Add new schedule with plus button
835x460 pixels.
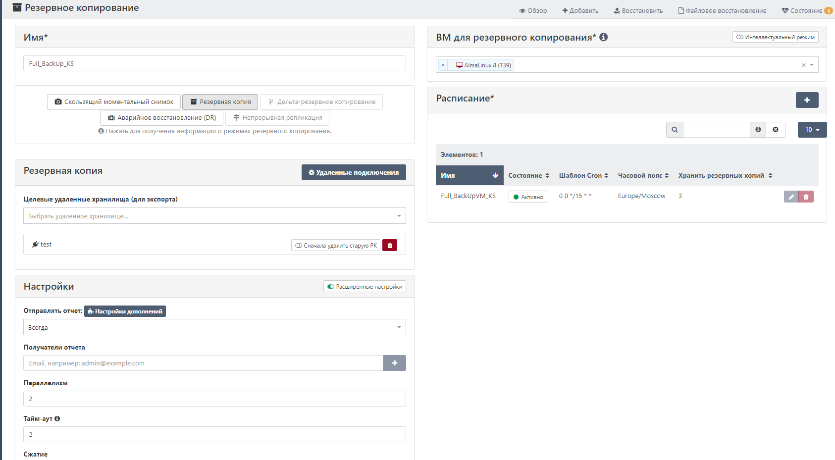coord(807,100)
